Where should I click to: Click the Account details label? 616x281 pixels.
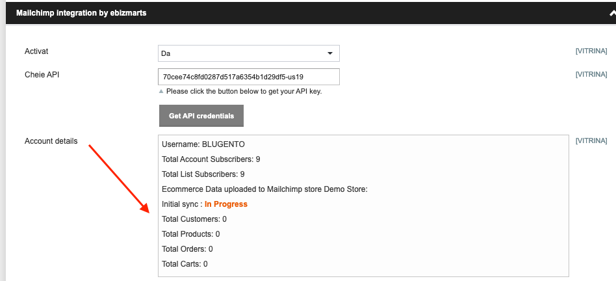[x=51, y=140]
